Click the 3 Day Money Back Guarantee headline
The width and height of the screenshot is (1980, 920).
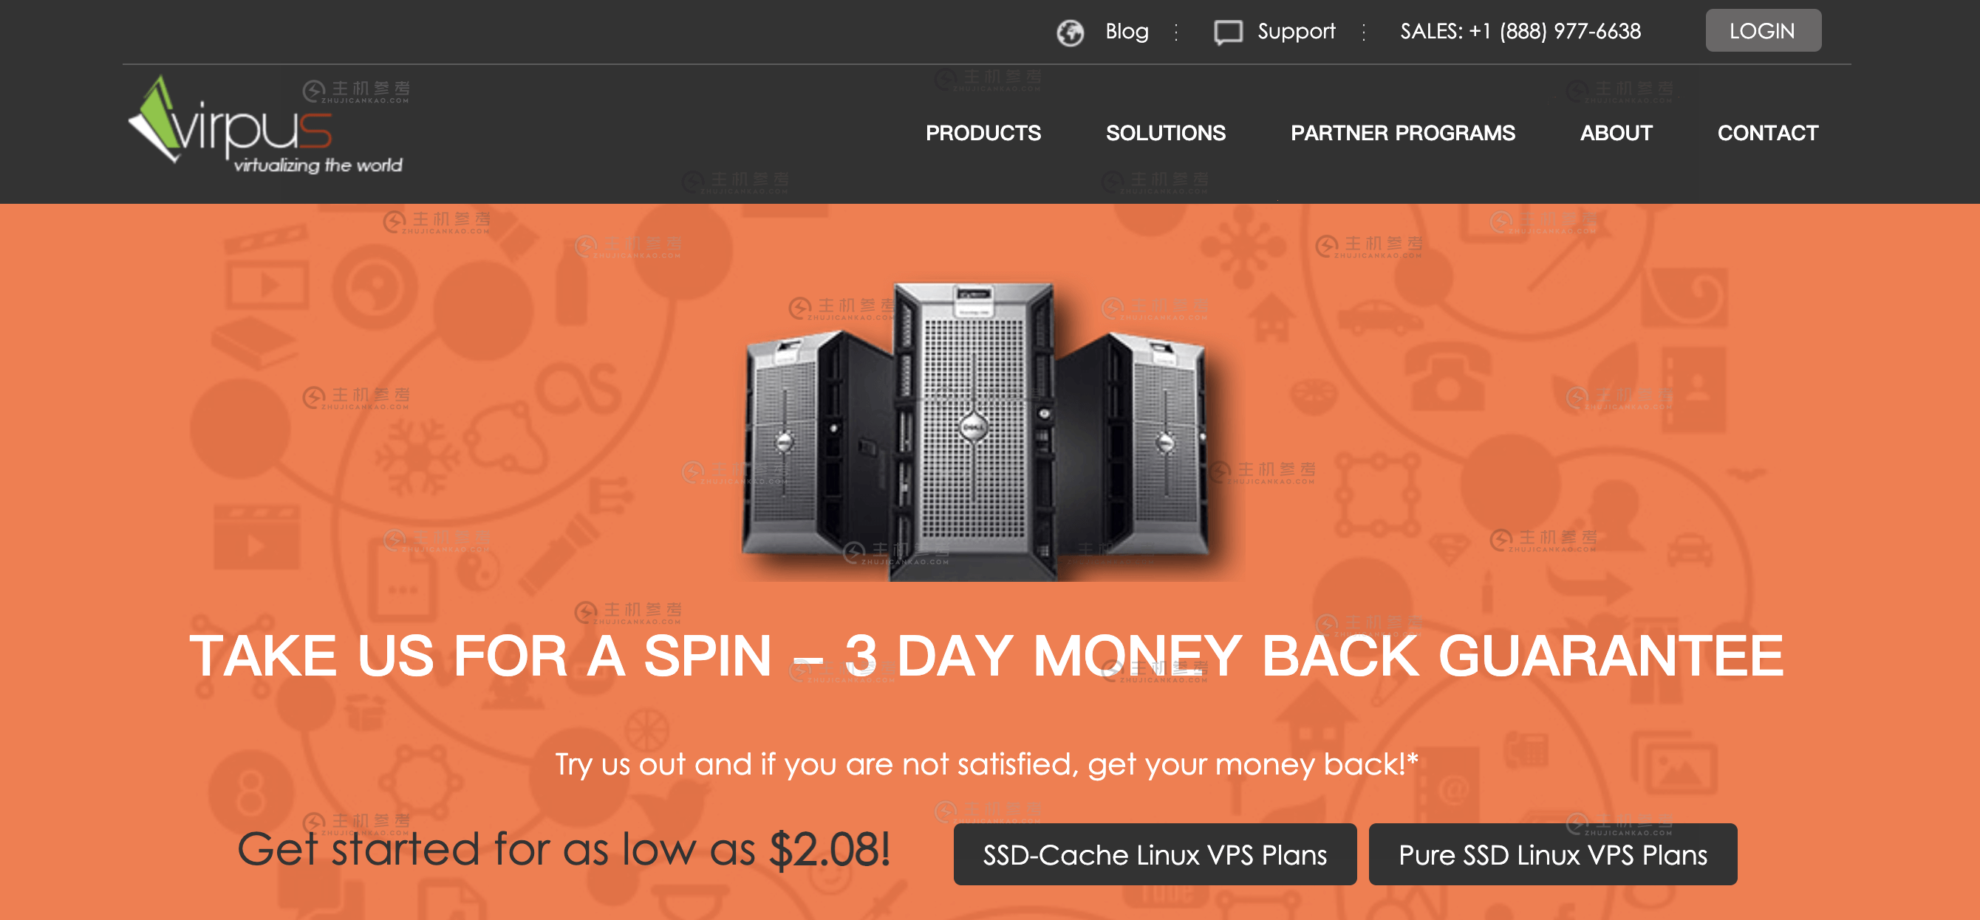pyautogui.click(x=986, y=655)
